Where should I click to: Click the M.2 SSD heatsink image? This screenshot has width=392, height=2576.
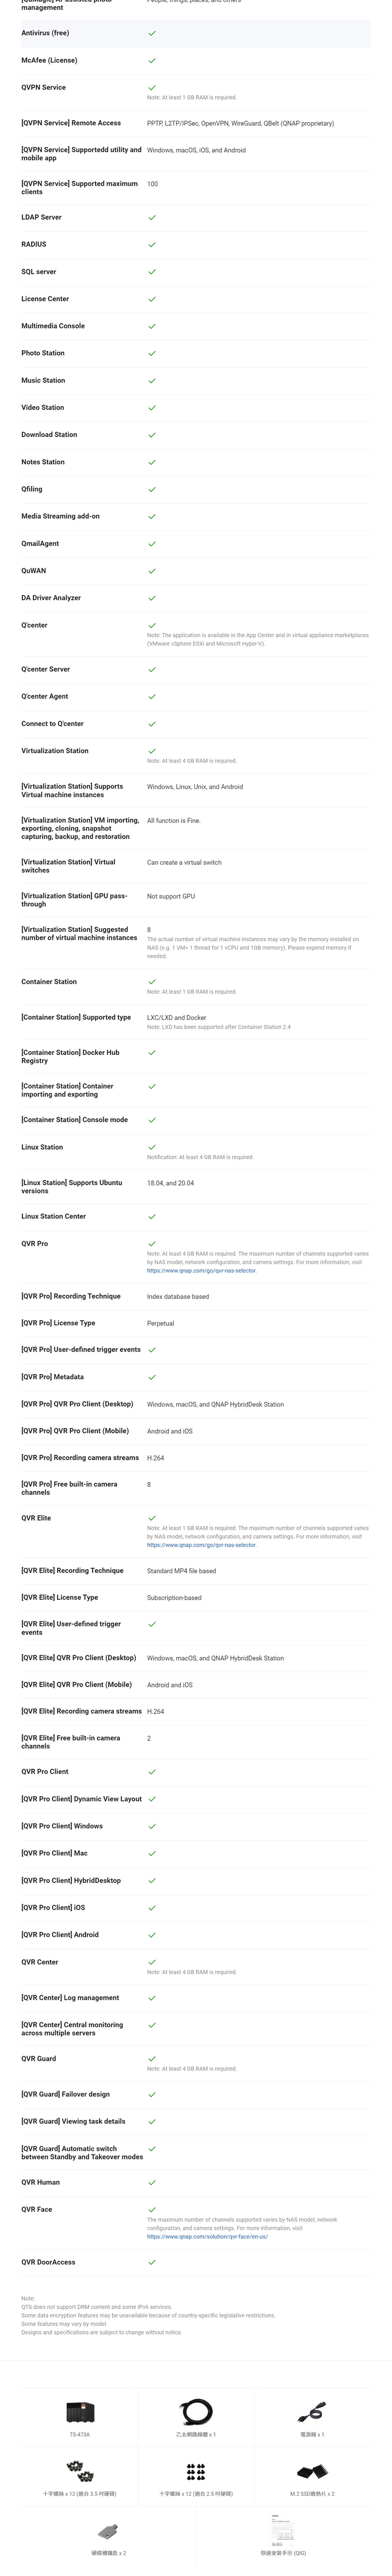point(312,2472)
